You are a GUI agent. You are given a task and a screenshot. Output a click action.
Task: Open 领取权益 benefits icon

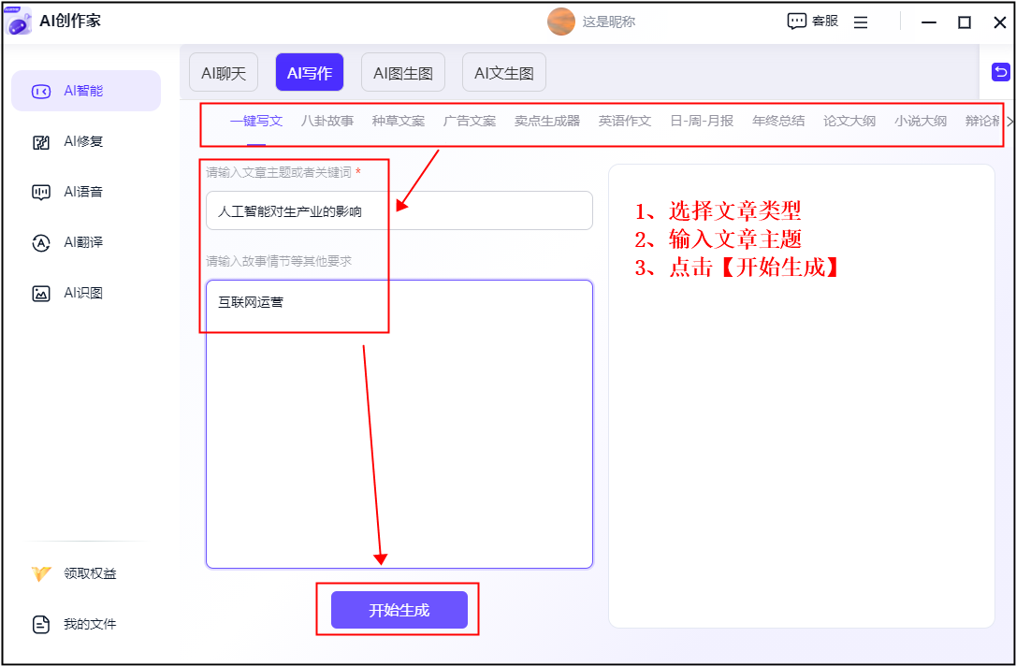tap(41, 574)
